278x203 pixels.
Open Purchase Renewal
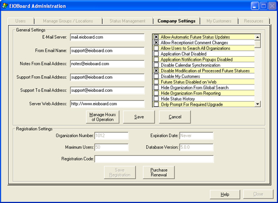click(x=158, y=172)
